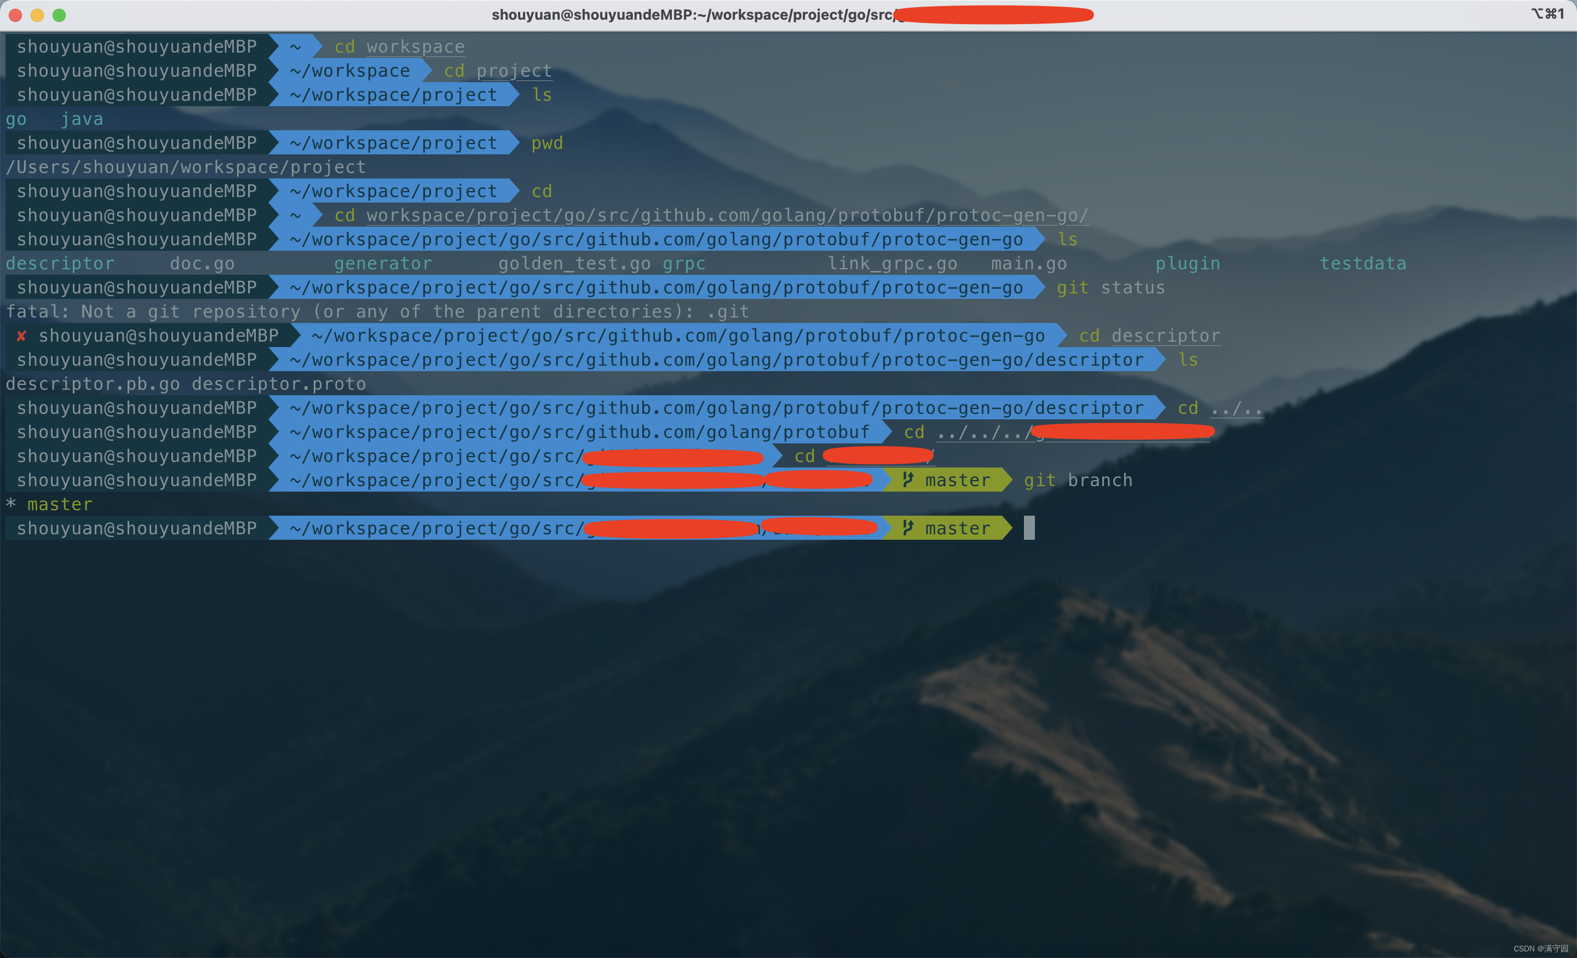
Task: Click the testdata folder name
Action: point(1362,264)
